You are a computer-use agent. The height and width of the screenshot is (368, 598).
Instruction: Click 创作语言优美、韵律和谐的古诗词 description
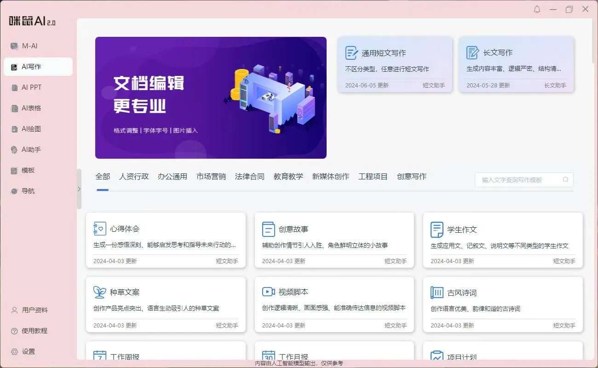coord(475,309)
